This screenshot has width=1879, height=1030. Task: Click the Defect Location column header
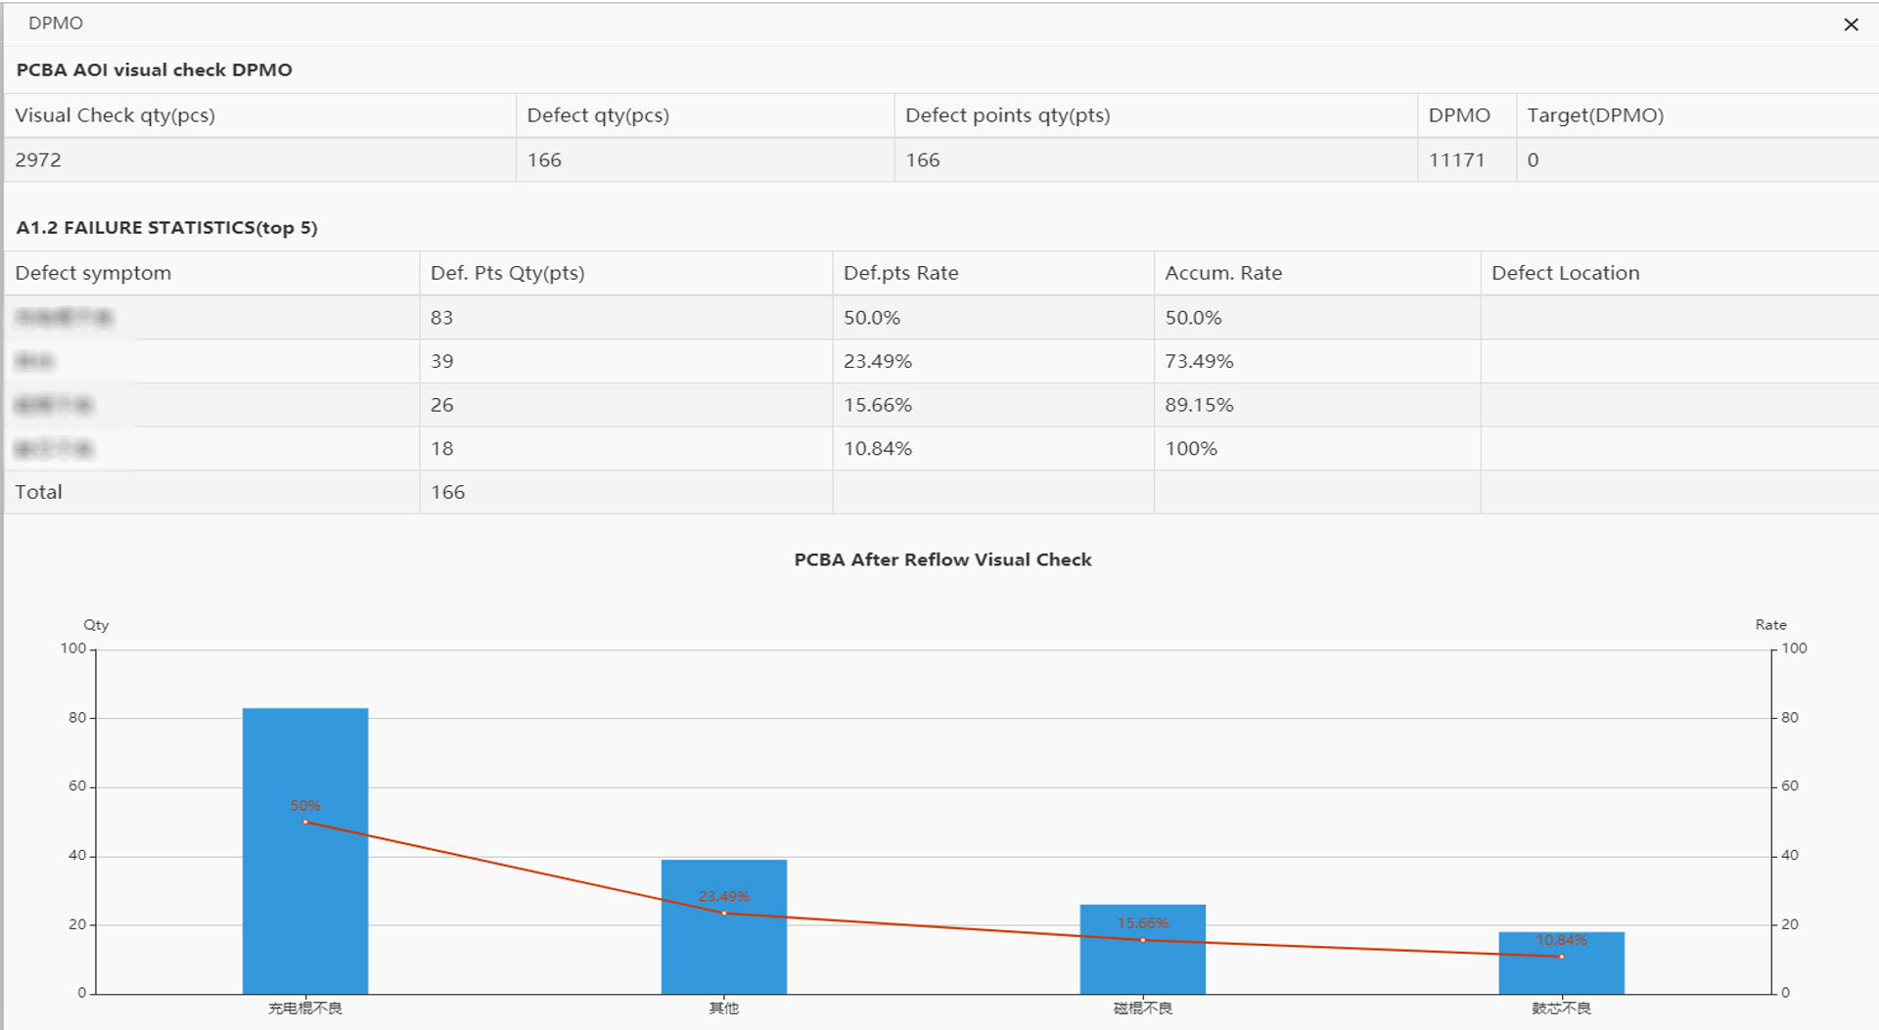(x=1565, y=273)
